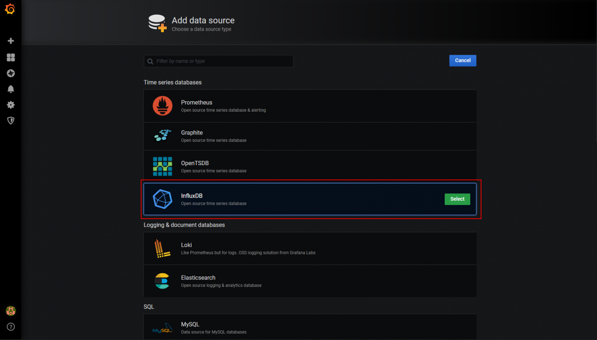Choose the Loki logging data source
597x340 pixels.
coord(310,249)
